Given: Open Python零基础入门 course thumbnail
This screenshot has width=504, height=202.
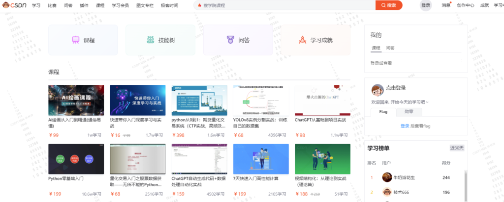Looking at the screenshot, I should click(x=76, y=159).
